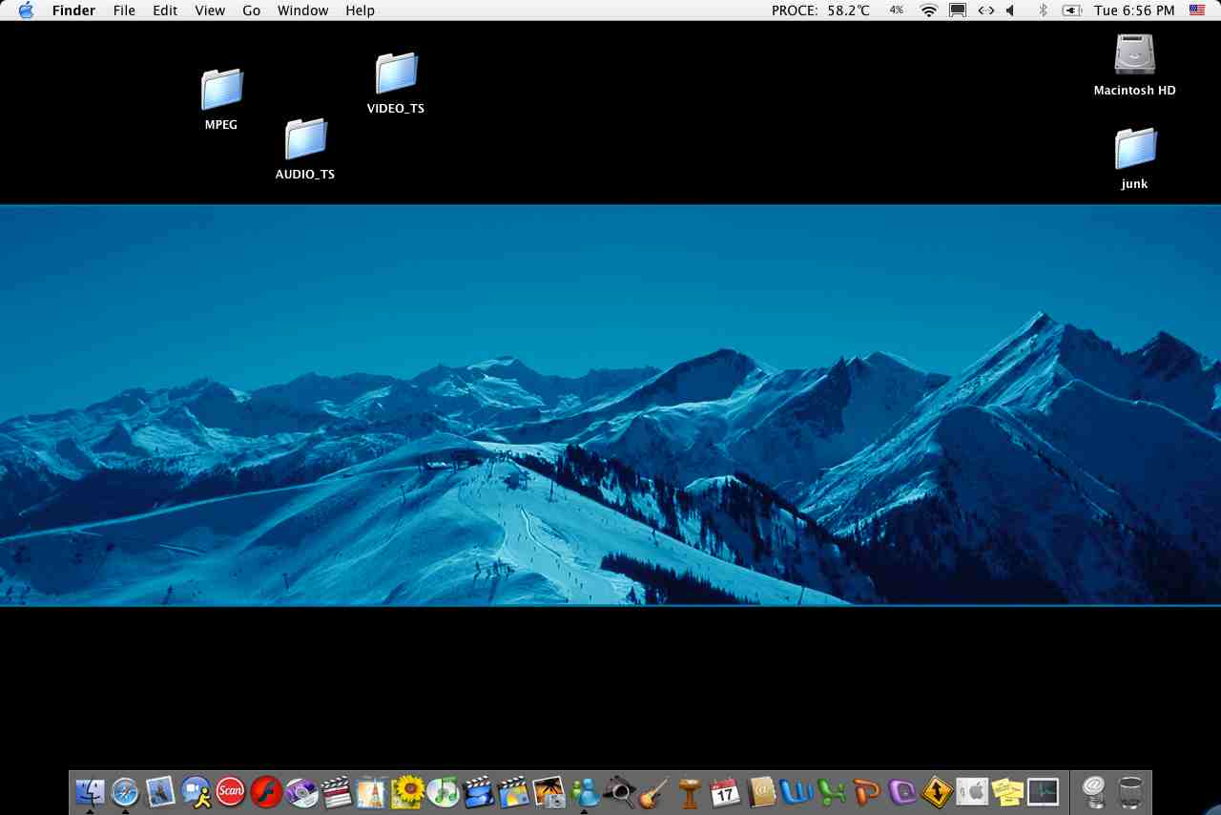Open the Displays status menu icon
Viewport: 1221px width, 815px height.
click(x=958, y=10)
